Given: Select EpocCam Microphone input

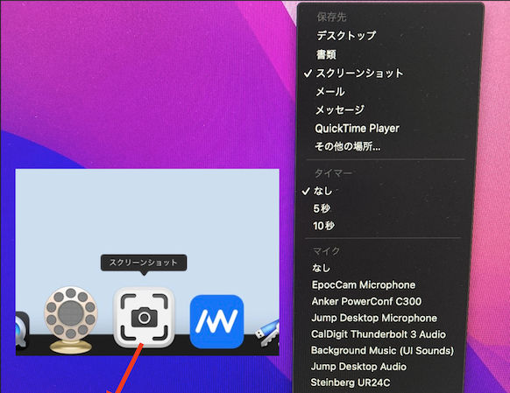Looking at the screenshot, I should (364, 284).
